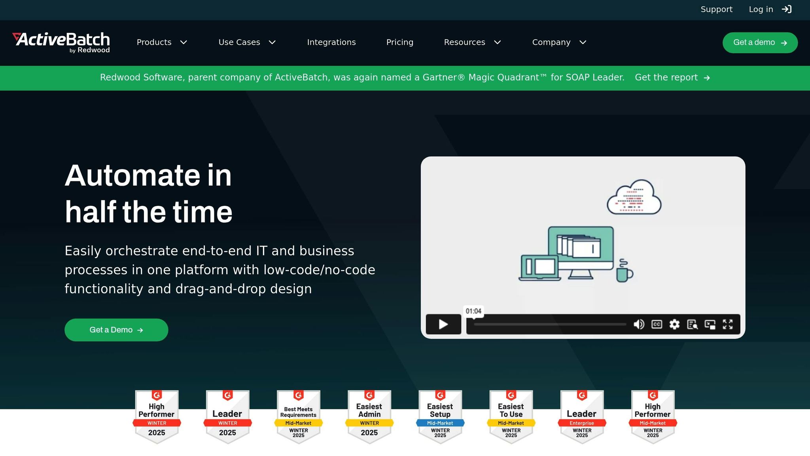Click the Log in arrow icon
810x456 pixels.
[x=787, y=9]
